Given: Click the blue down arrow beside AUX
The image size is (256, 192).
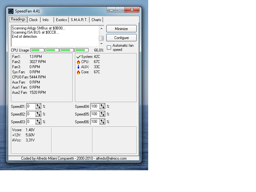Looking at the screenshot, I should point(78,67).
